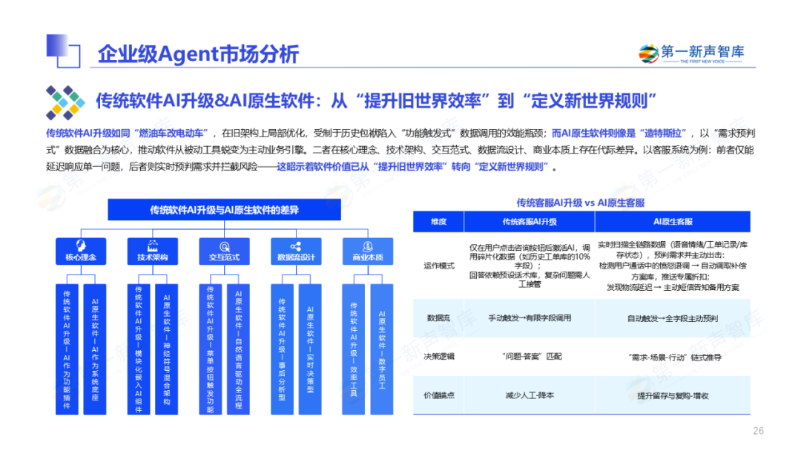Click the 运作模式 row label
Image resolution: width=801 pixels, height=451 pixels.
[439, 266]
